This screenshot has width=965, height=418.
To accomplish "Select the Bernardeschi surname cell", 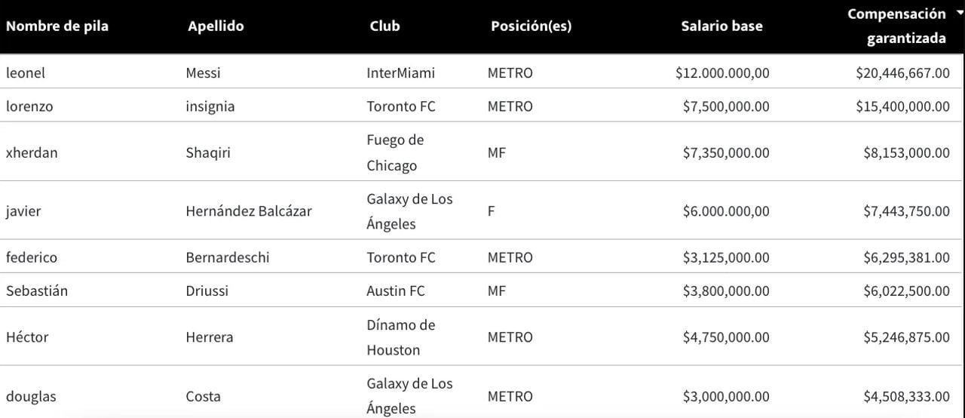I will (227, 257).
